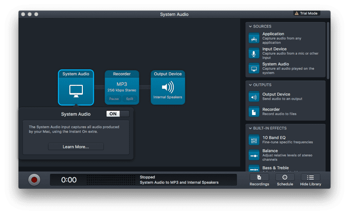Select the Application source icon
349x215 pixels.
click(x=254, y=38)
